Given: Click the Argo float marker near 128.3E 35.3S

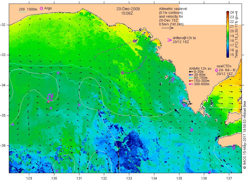Looking at the screenshot, I should tap(13, 125).
